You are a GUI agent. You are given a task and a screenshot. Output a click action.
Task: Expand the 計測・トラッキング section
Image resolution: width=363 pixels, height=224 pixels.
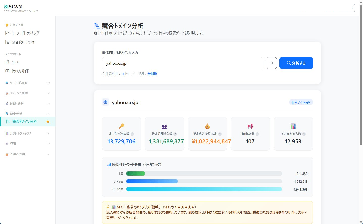click(28, 133)
